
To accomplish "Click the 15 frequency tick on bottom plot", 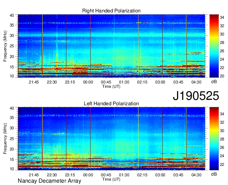I will 12,160.
